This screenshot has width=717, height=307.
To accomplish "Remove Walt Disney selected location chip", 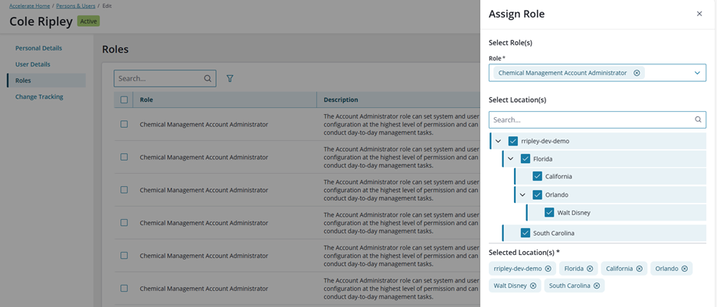I will coord(532,286).
